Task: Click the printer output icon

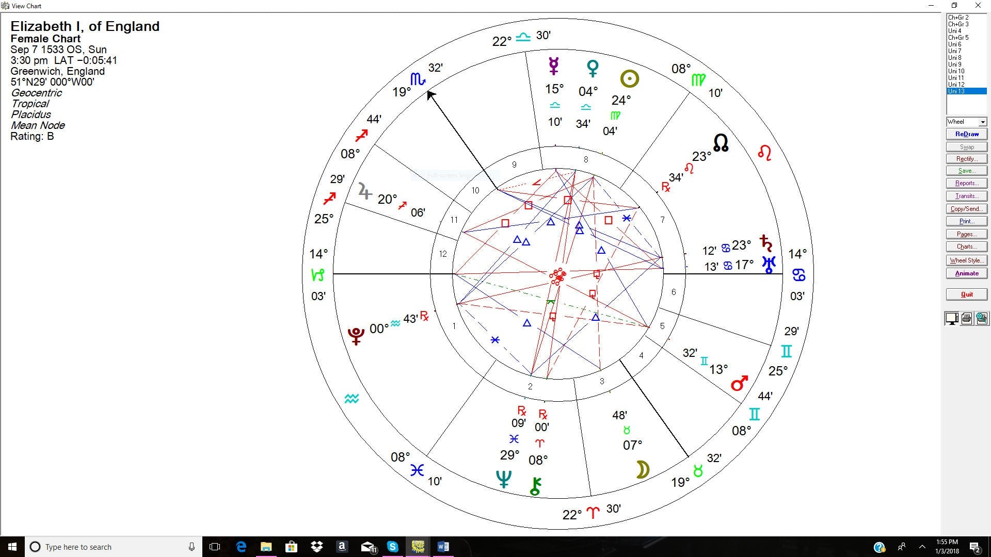Action: pos(967,319)
